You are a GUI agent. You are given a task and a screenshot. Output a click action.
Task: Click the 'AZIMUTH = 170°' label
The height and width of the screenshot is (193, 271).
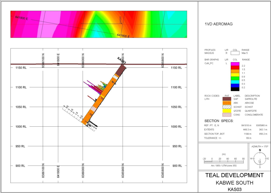click(x=260, y=146)
